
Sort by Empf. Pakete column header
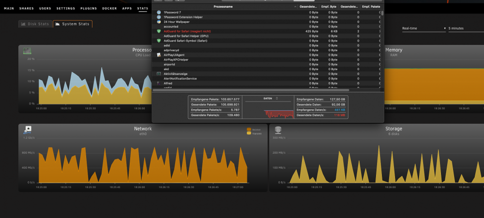click(371, 6)
